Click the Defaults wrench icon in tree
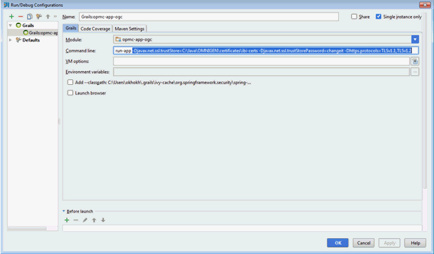 [19, 40]
